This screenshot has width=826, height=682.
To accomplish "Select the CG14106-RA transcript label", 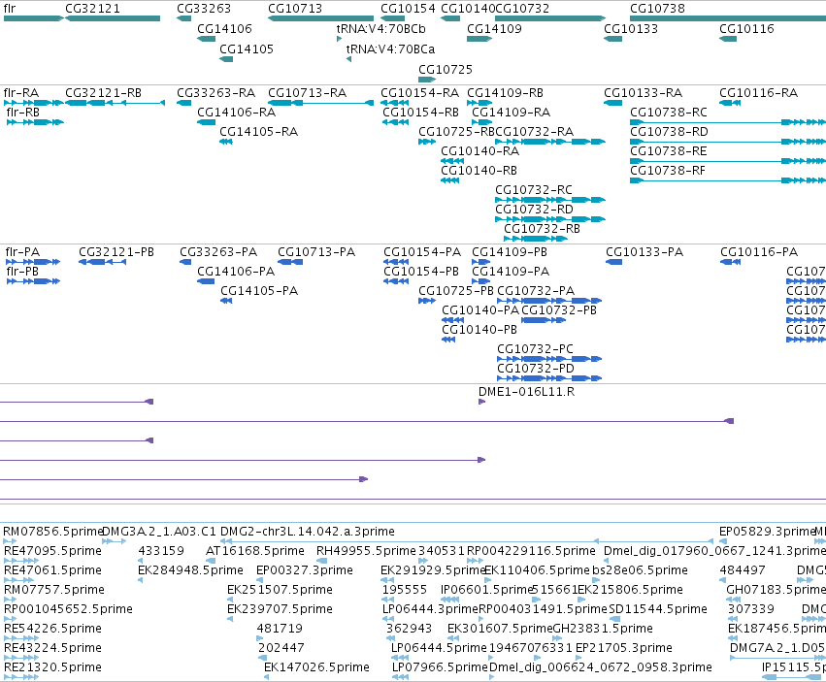I will [x=237, y=113].
